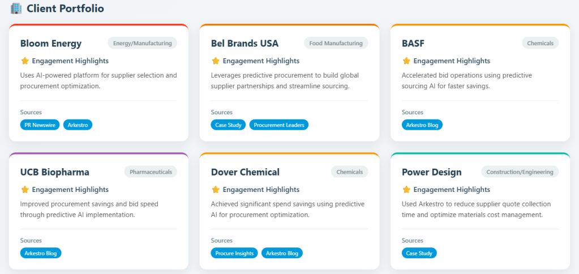Open the PR Newswire source link
The image size is (579, 274).
[x=40, y=125]
